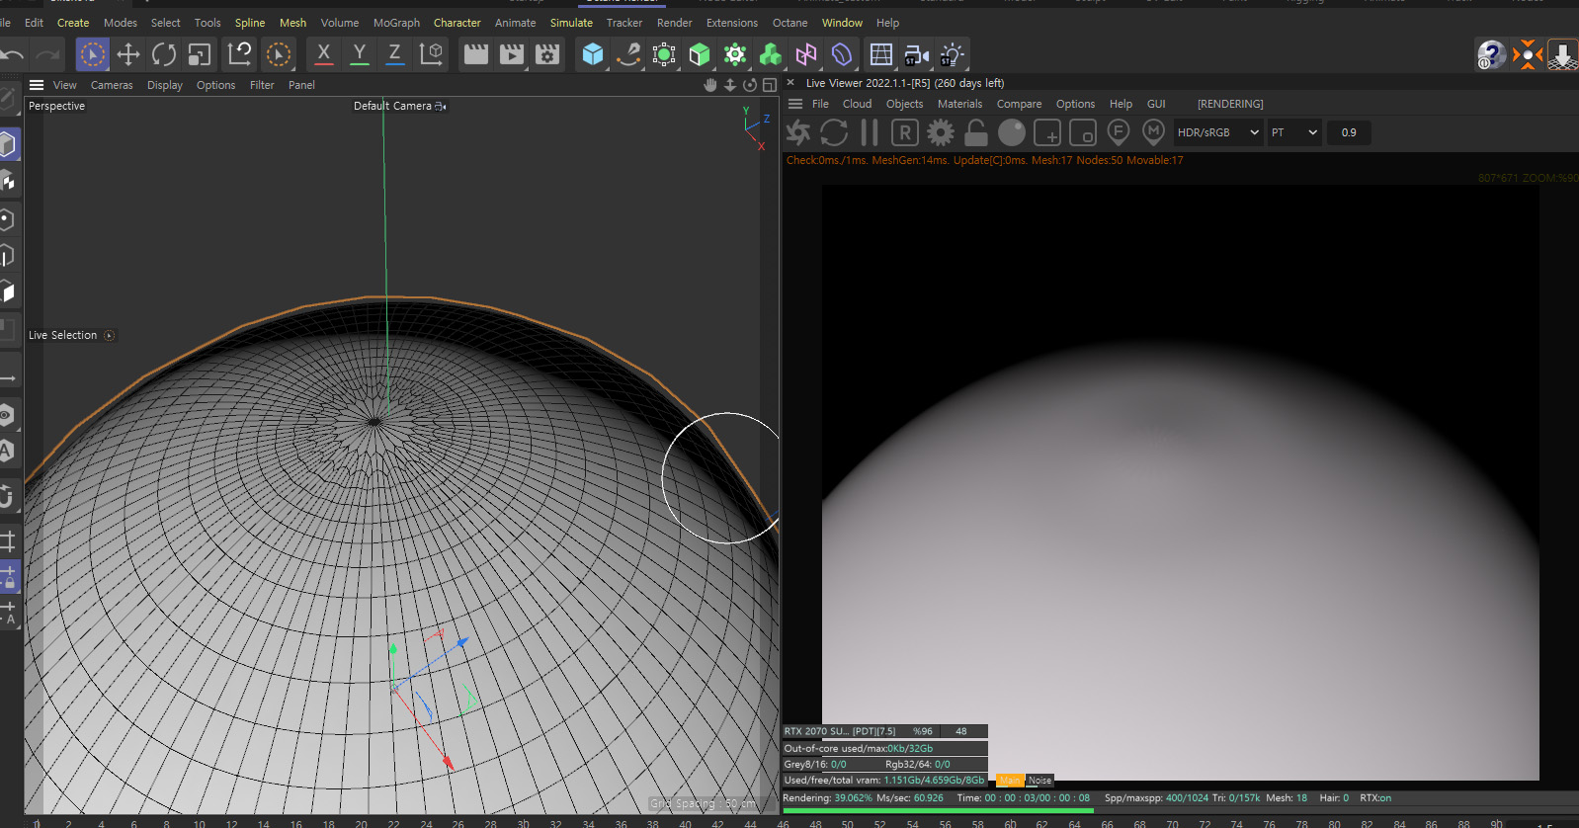Add a Cube primitive object

point(593,54)
